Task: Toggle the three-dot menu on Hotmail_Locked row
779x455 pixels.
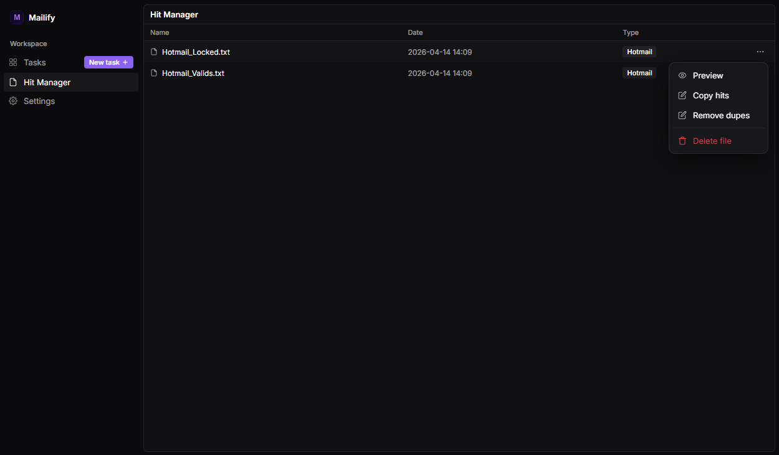Action: click(x=760, y=52)
